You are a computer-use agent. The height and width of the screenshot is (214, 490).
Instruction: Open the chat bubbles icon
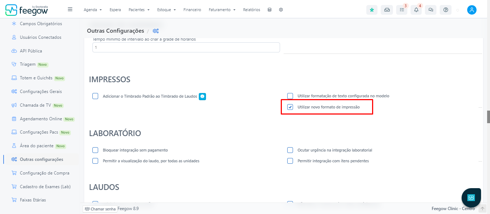[431, 10]
